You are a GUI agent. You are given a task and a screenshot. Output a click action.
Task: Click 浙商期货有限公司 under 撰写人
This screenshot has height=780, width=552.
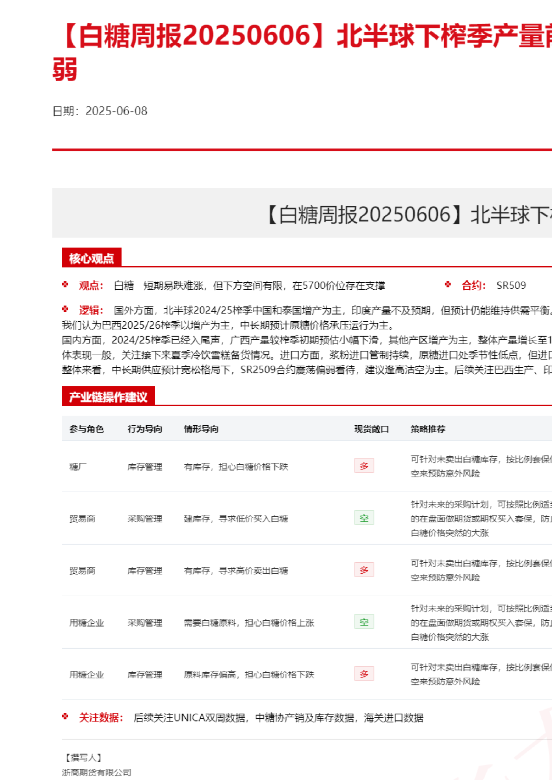[97, 772]
